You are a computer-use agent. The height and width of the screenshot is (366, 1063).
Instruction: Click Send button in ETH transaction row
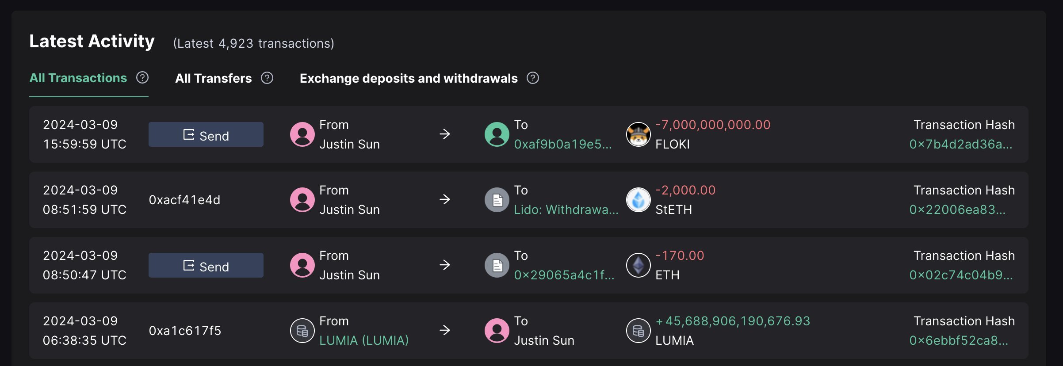[206, 265]
